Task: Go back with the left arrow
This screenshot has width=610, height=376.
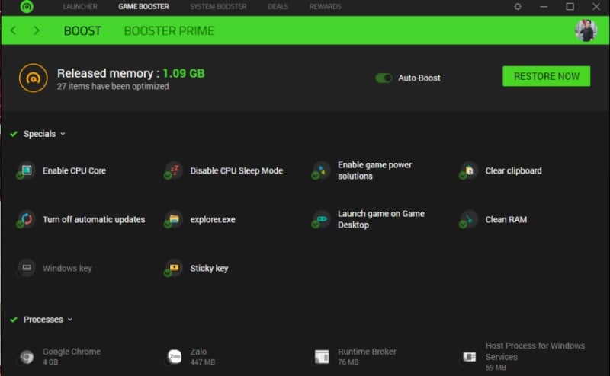Action: coord(14,30)
